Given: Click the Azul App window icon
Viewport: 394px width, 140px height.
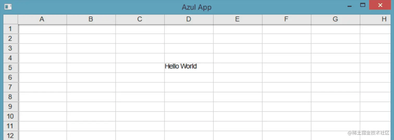Looking at the screenshot, I should [8, 7].
